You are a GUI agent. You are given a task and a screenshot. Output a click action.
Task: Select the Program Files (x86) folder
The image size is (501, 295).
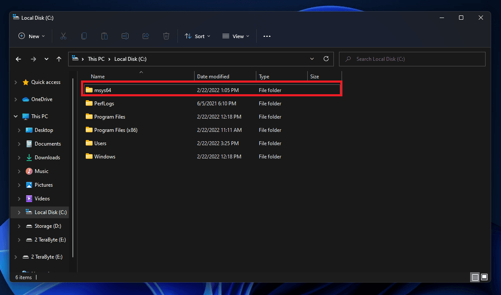(x=212, y=130)
